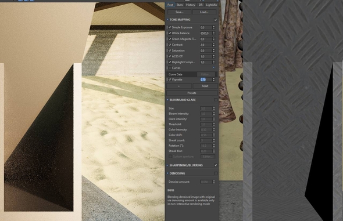This screenshot has height=221, width=343.
Task: Click the Contrast value input field
Action: click(206, 45)
